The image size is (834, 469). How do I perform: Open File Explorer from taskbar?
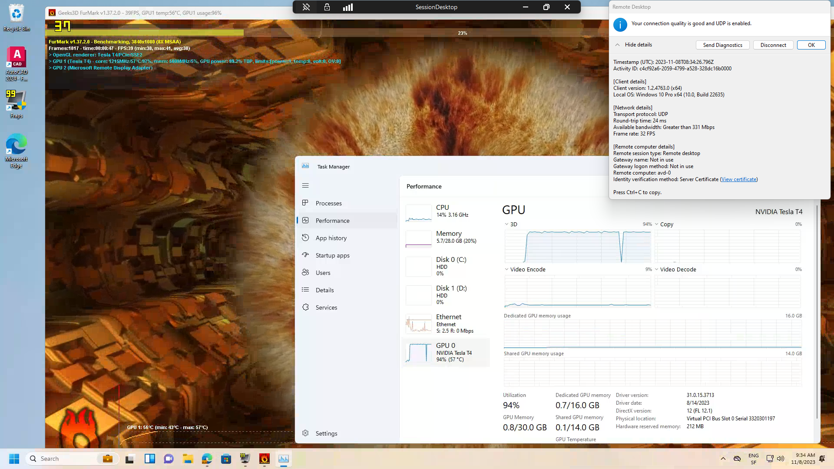(188, 459)
